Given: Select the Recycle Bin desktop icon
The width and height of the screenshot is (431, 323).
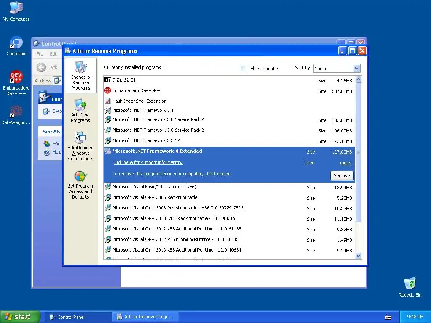Looking at the screenshot, I should point(410,287).
